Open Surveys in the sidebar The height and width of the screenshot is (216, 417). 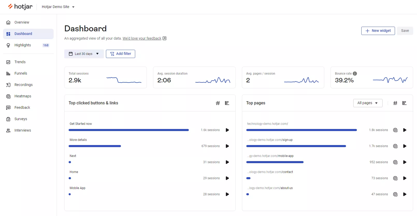pos(28,119)
